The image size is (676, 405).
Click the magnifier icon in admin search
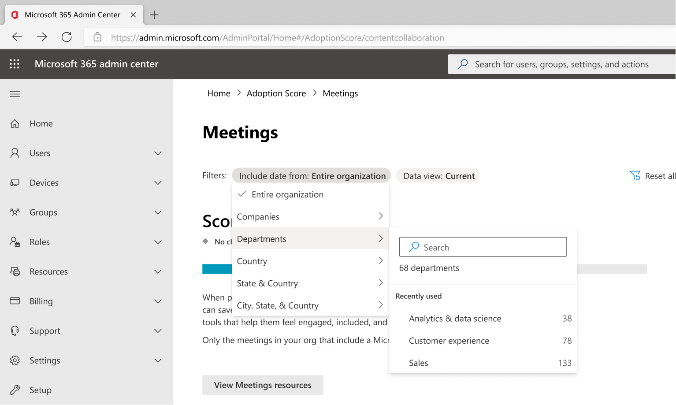click(463, 64)
